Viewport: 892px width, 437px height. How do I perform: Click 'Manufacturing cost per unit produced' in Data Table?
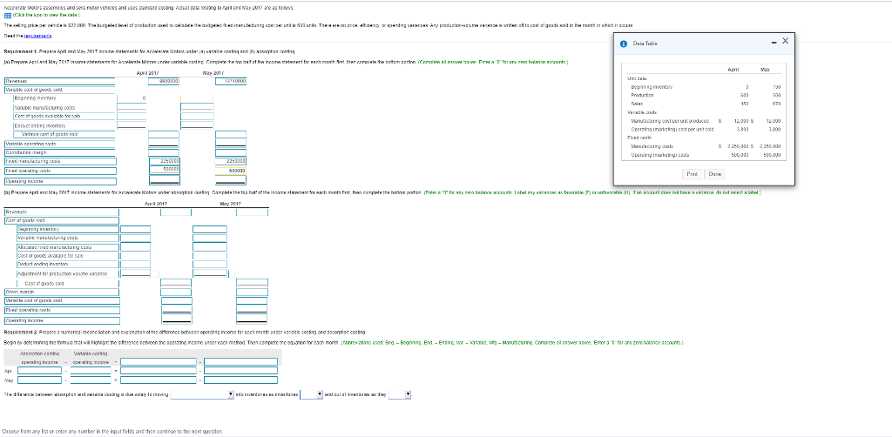(x=670, y=121)
